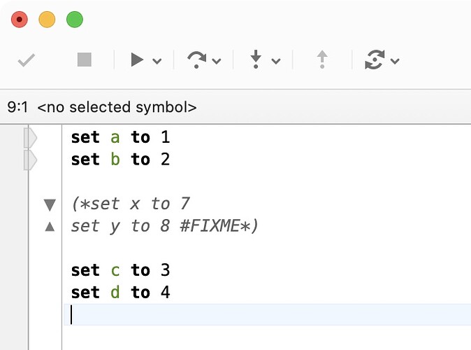
Task: Click the green zoom window button
Action: (75, 20)
